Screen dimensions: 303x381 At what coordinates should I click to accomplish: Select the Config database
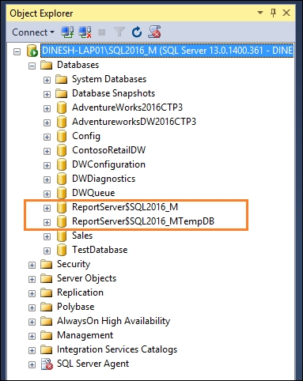(x=86, y=136)
